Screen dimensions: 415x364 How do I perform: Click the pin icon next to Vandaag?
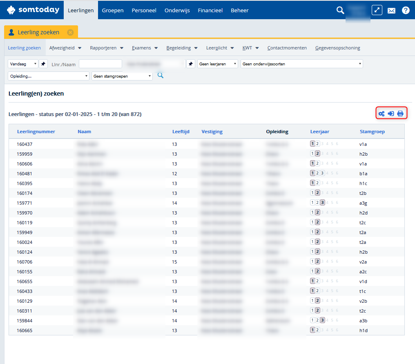pyautogui.click(x=43, y=64)
